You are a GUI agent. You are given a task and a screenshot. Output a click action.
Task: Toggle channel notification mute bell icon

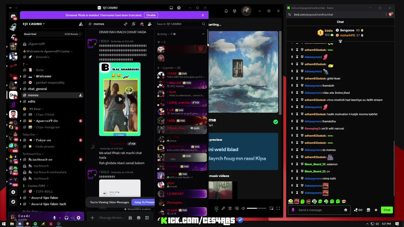(x=134, y=24)
